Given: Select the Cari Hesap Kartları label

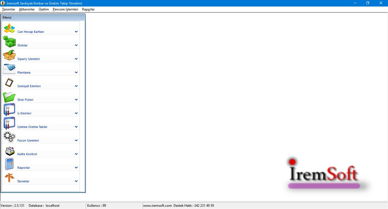Looking at the screenshot, I should 31,32.
